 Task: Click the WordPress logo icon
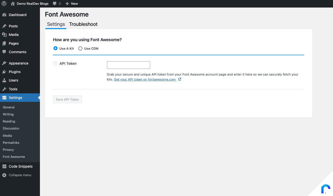[4, 4]
